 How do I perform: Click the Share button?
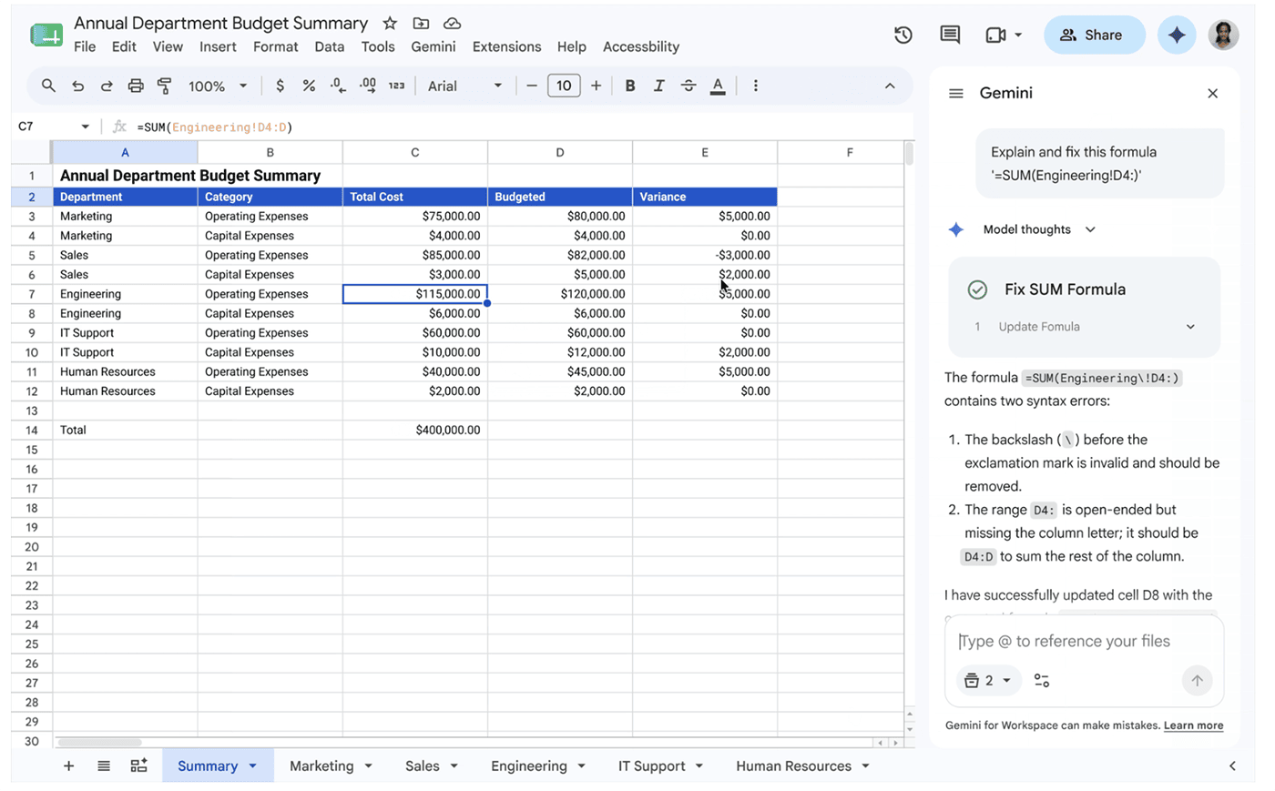pos(1094,35)
